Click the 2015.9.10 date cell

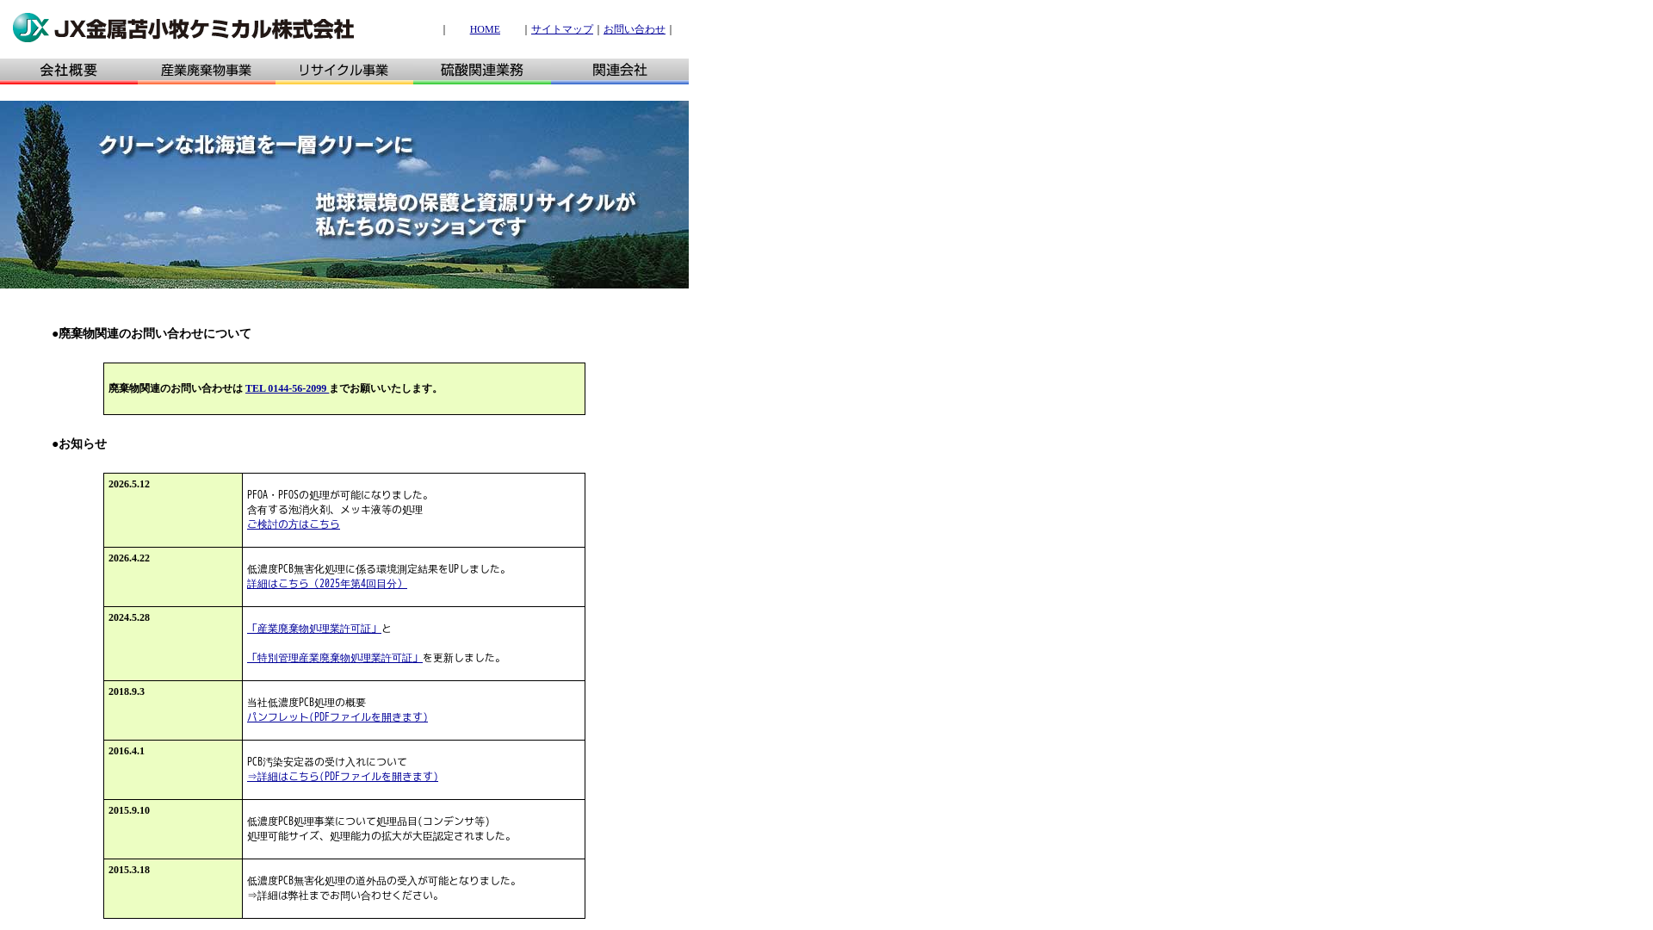pos(173,829)
